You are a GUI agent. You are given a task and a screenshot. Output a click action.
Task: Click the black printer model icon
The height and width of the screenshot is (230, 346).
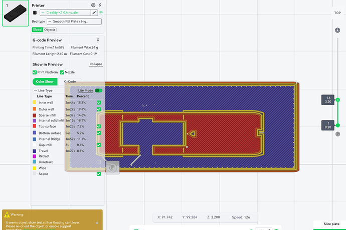[35, 12]
